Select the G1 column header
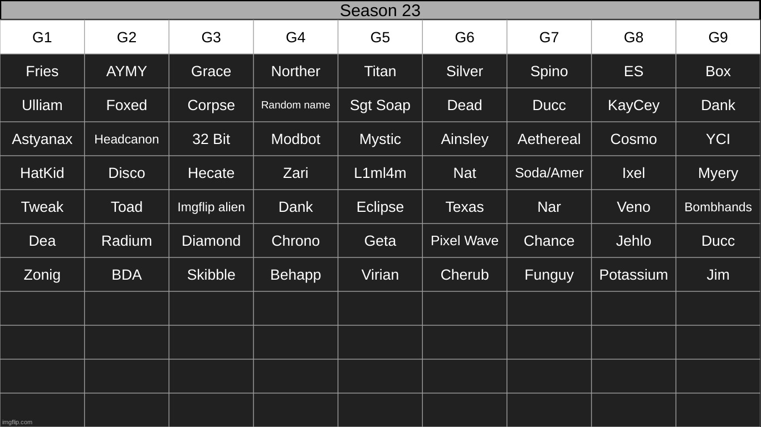 (42, 37)
